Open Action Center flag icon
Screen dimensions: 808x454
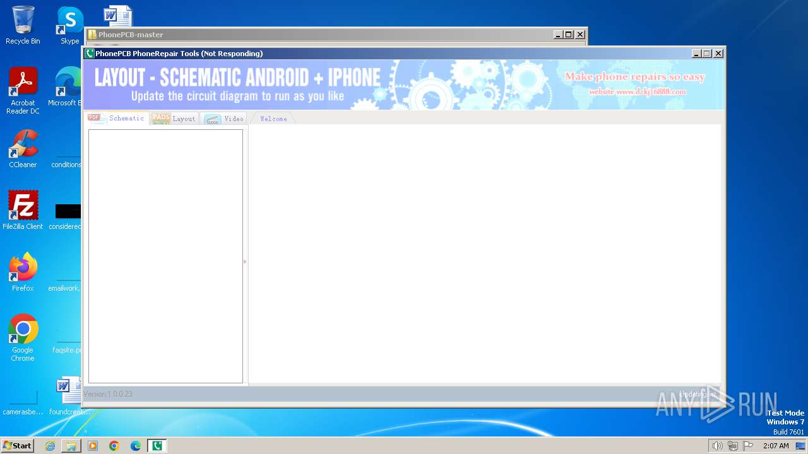748,446
